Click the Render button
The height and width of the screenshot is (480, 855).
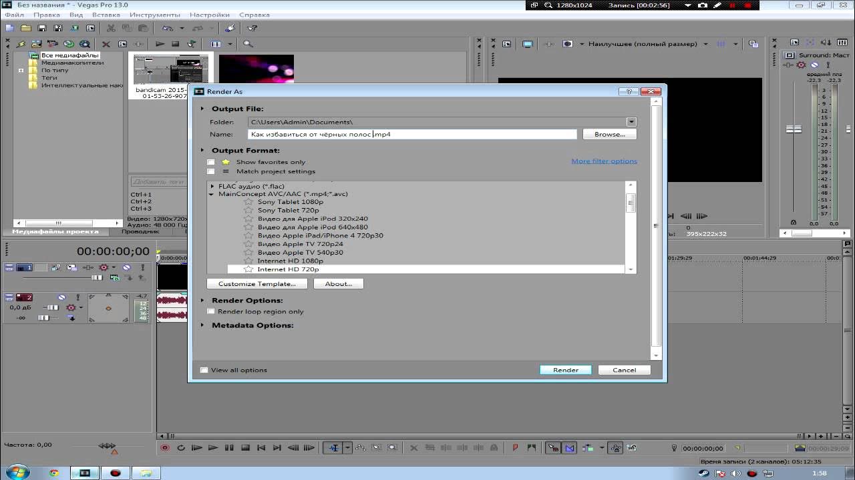pos(566,370)
